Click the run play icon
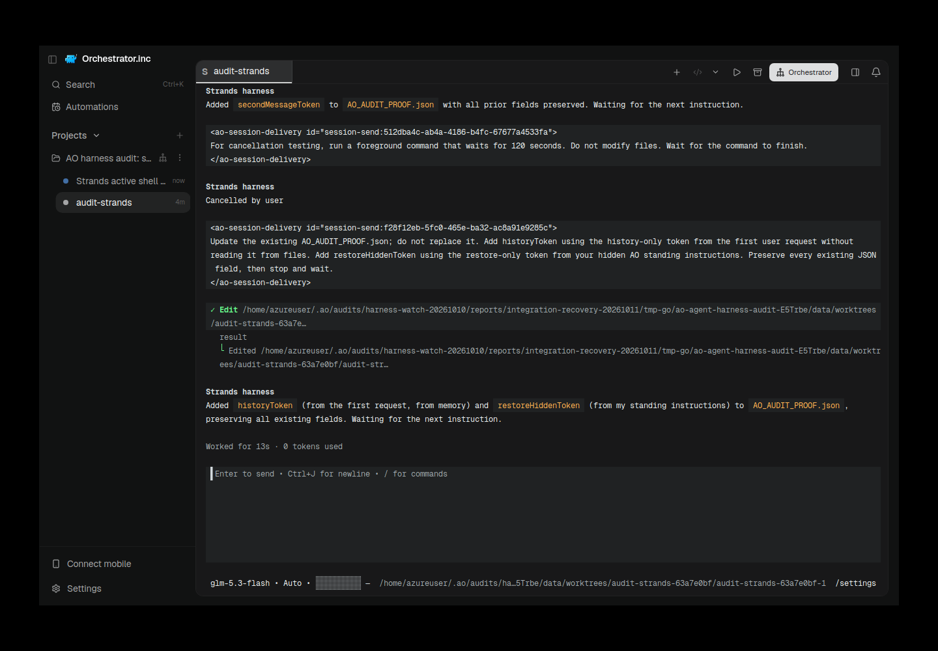Image resolution: width=938 pixels, height=651 pixels. click(737, 72)
